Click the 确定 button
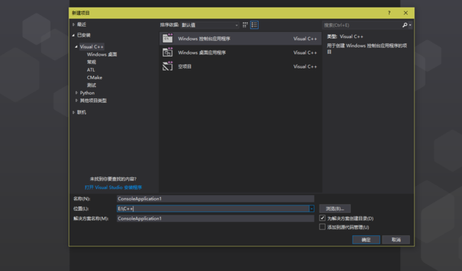 [x=366, y=240]
